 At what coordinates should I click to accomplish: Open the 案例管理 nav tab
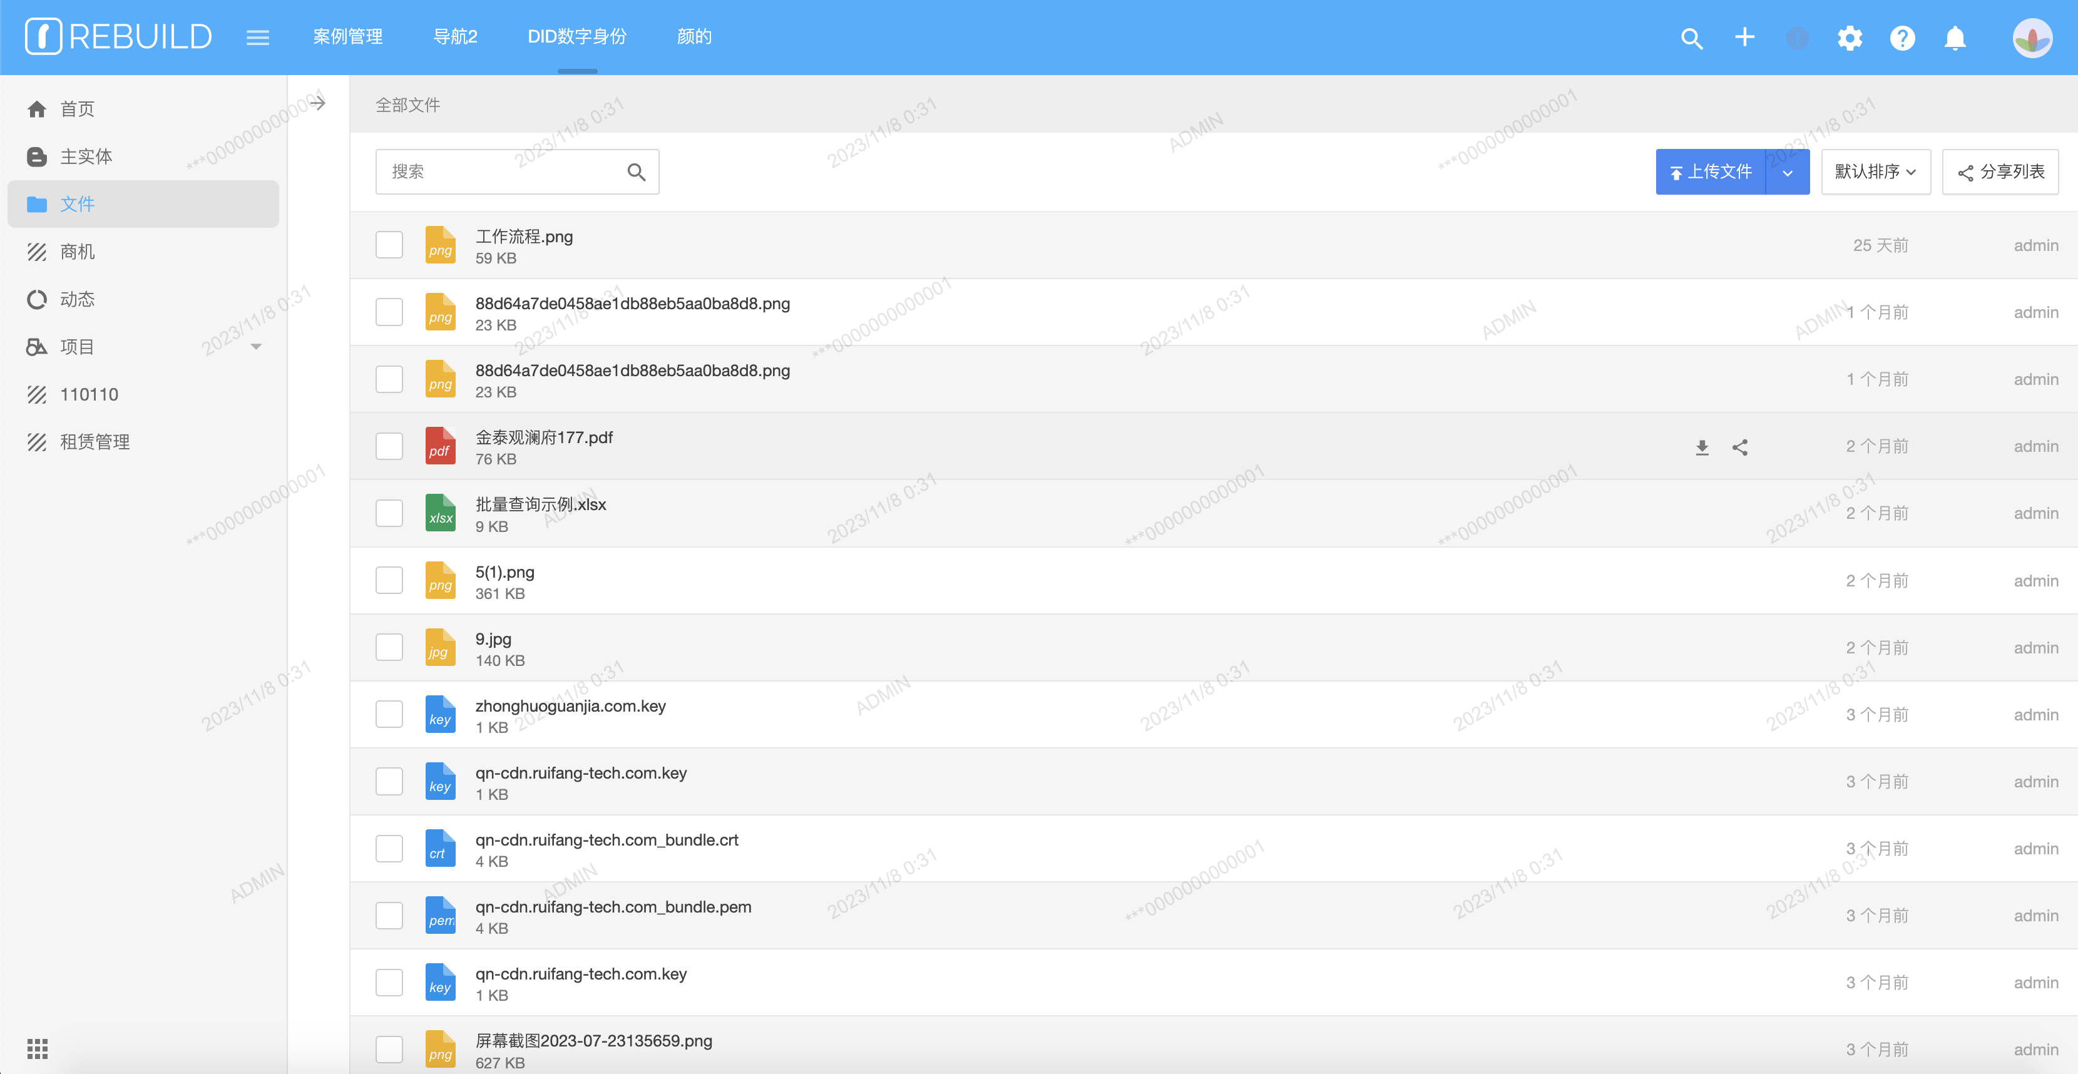[347, 37]
